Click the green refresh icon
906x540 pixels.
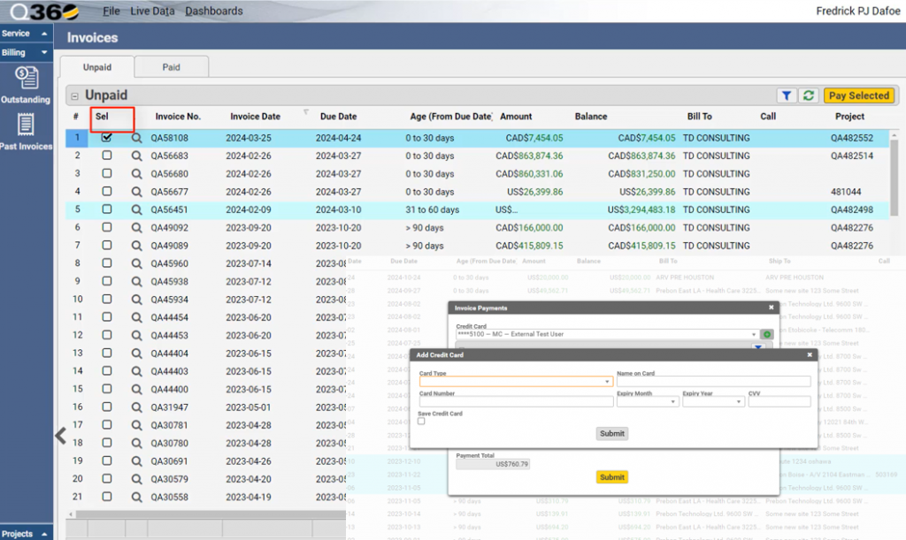pos(808,95)
